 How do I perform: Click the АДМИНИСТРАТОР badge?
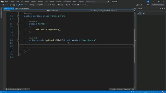158,5
